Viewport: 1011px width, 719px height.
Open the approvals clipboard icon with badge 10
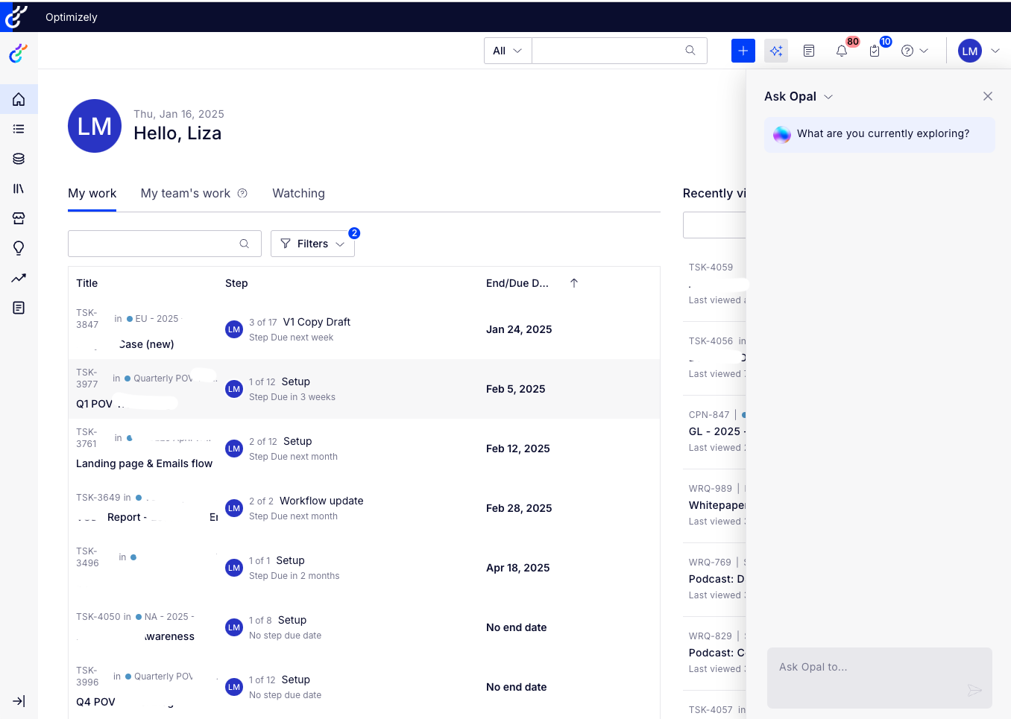(874, 51)
